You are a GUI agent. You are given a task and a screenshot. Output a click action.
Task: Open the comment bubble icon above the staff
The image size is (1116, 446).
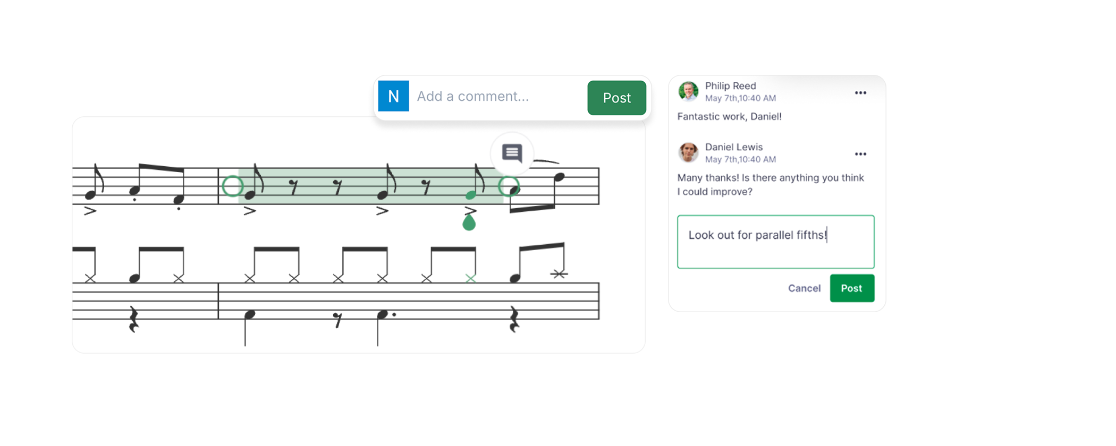[512, 154]
